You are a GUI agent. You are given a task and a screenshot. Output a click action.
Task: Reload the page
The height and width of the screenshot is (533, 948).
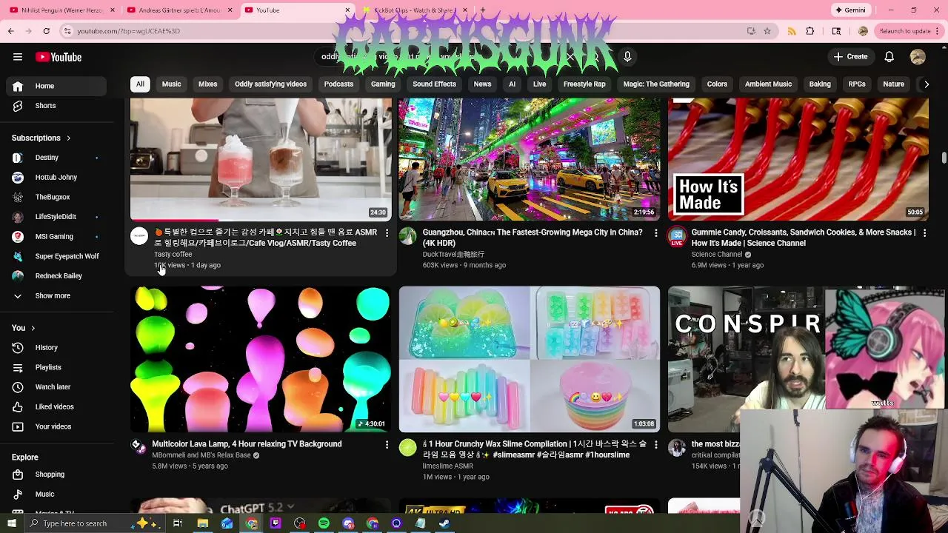46,31
